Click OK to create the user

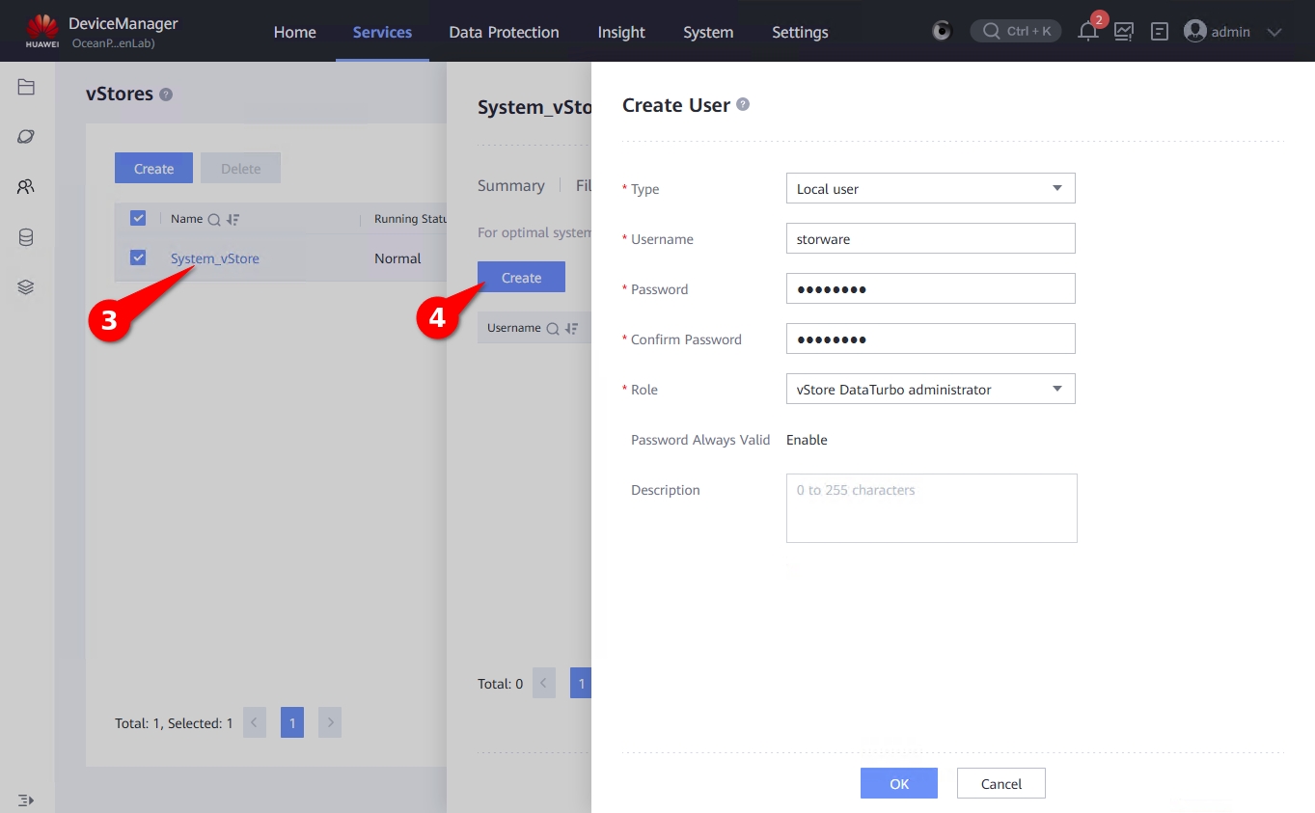pyautogui.click(x=898, y=783)
